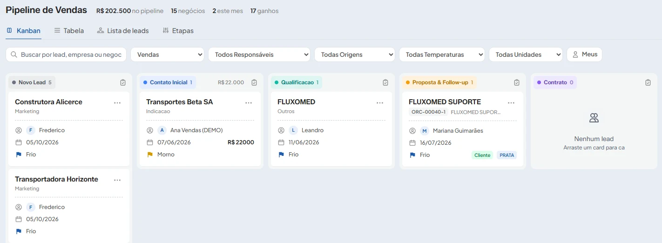
Task: Click calendar icon on Construtora Alicerce card
Action: (19, 142)
